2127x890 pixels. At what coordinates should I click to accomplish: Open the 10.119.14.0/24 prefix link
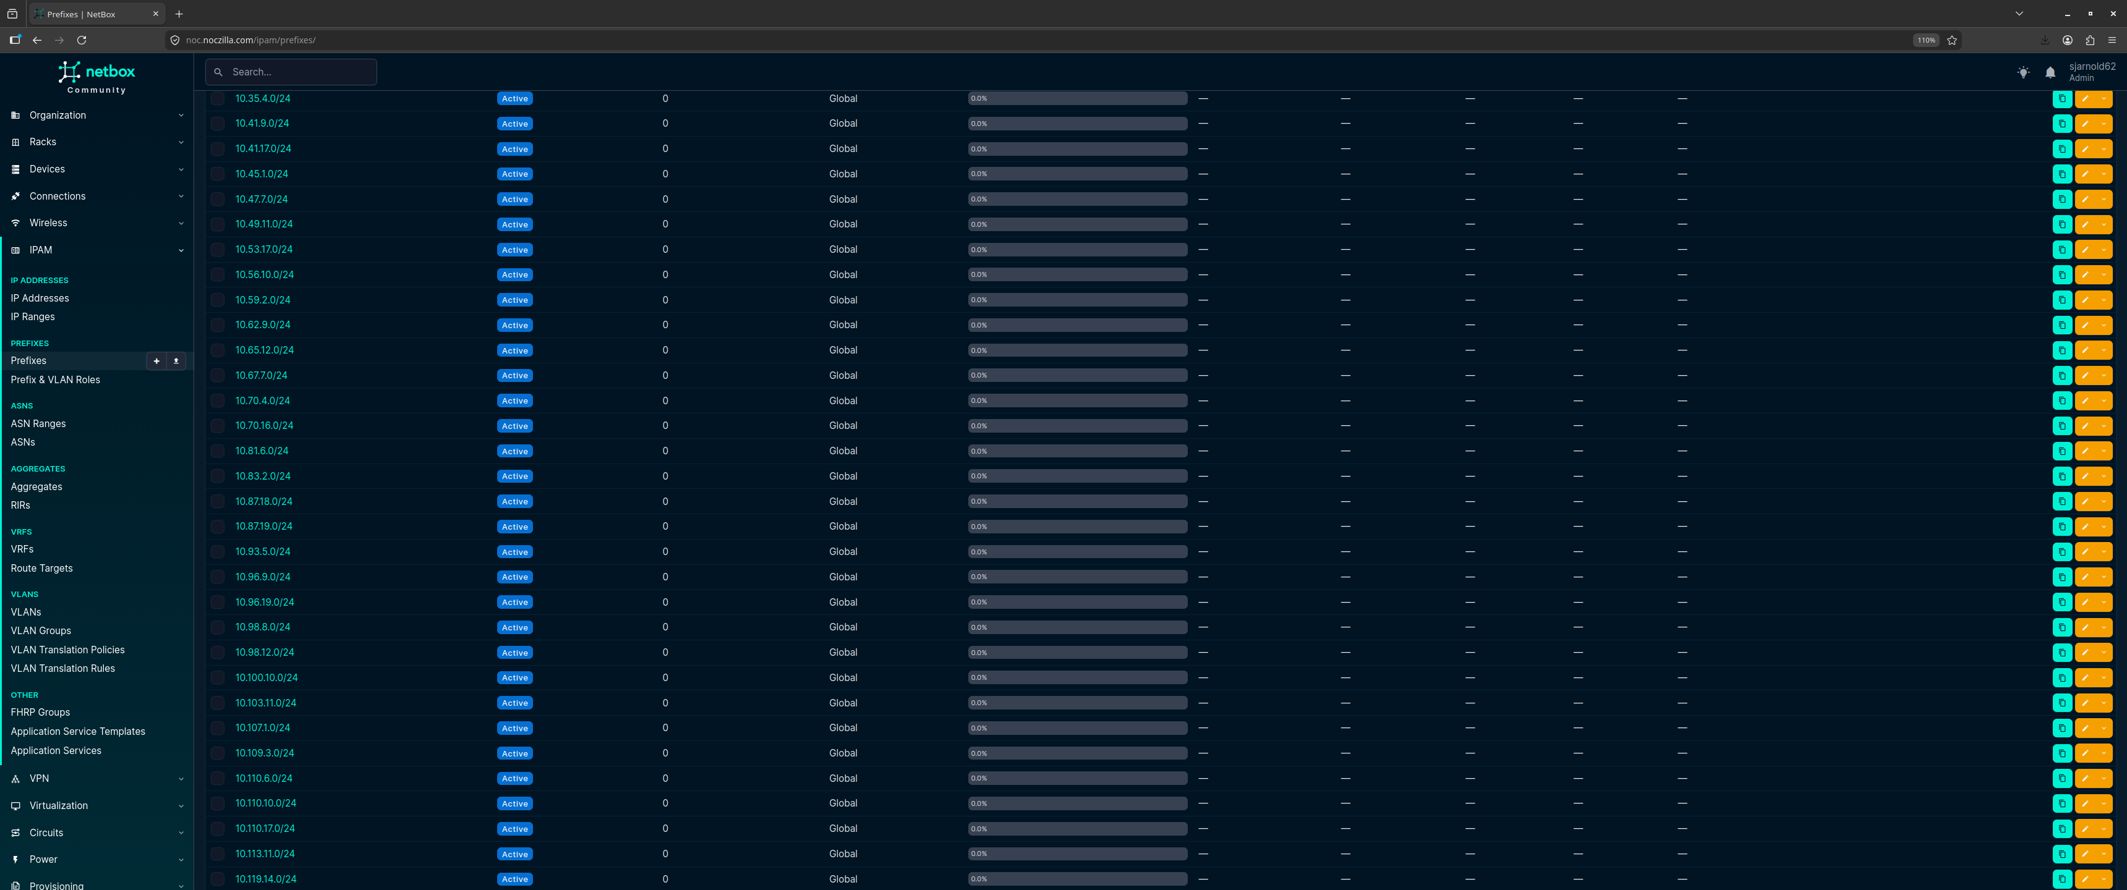[266, 879]
